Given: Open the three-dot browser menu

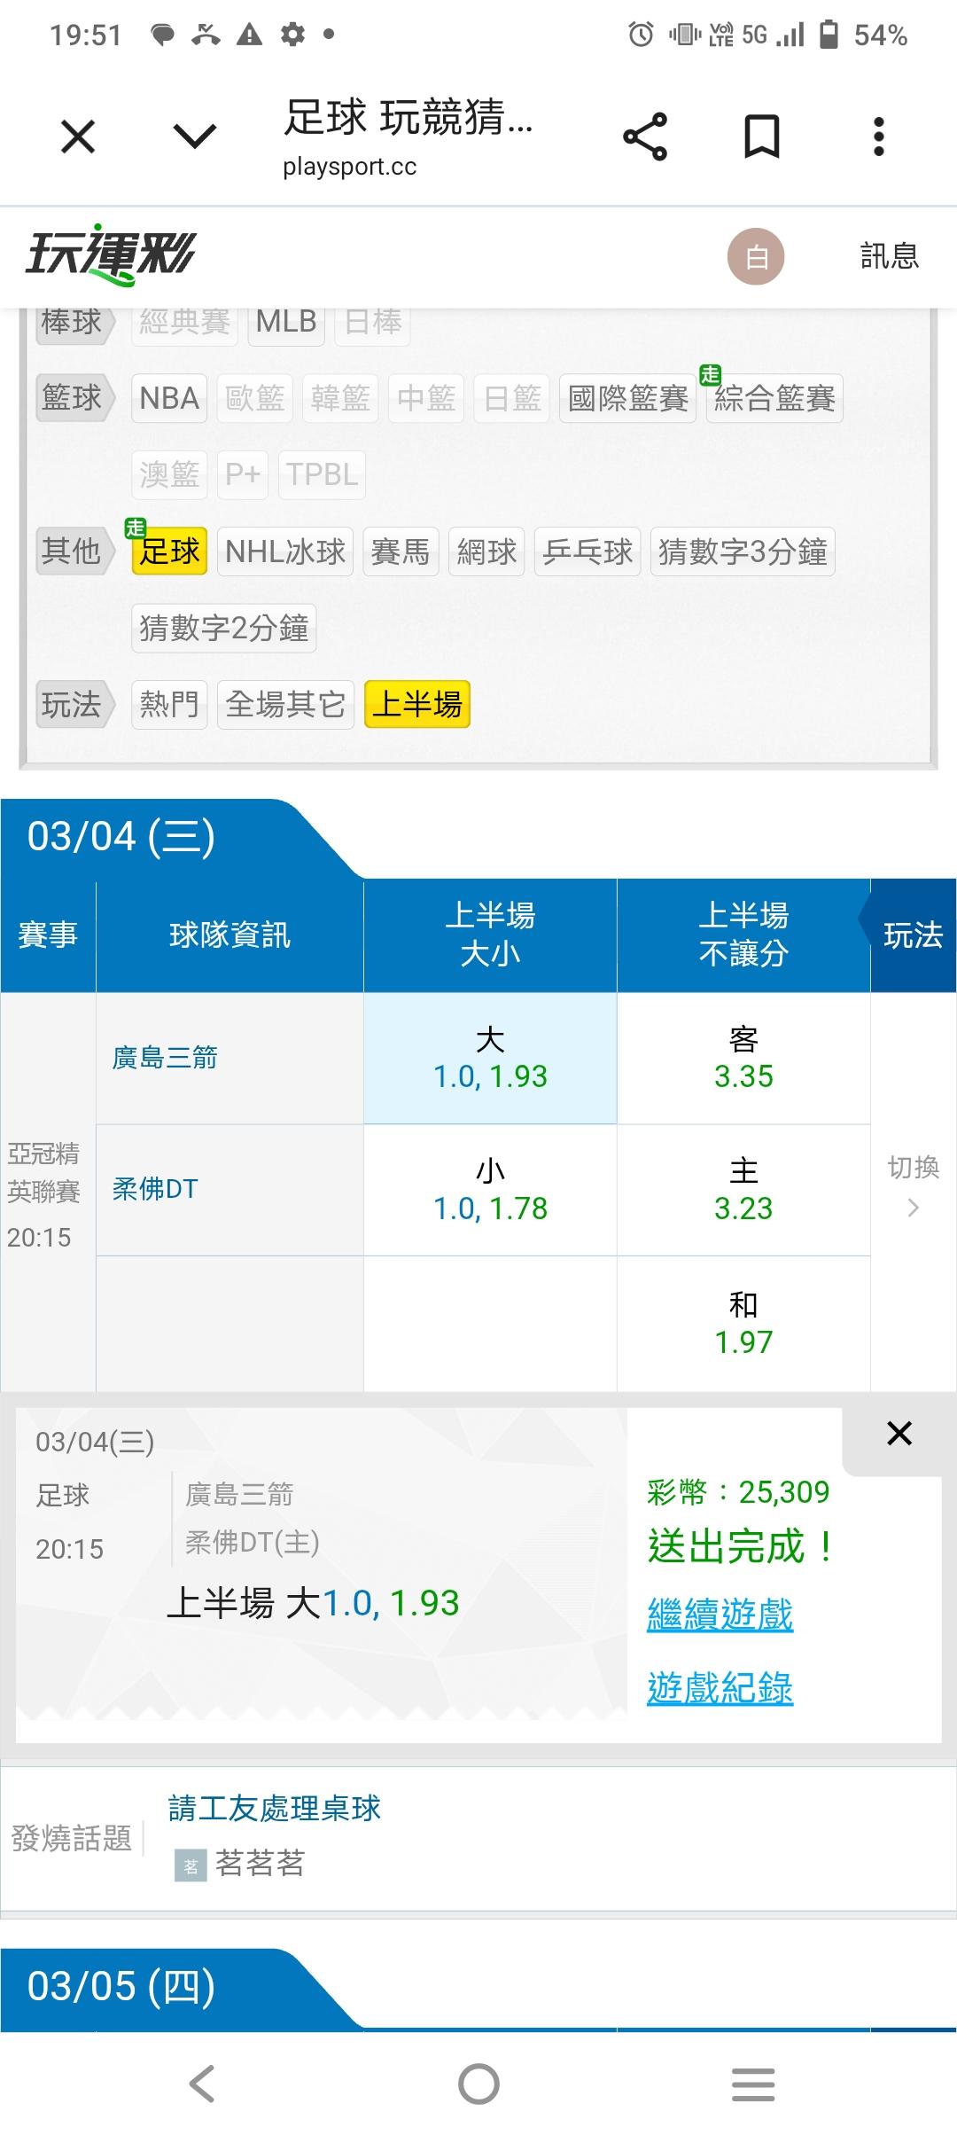Looking at the screenshot, I should (878, 137).
